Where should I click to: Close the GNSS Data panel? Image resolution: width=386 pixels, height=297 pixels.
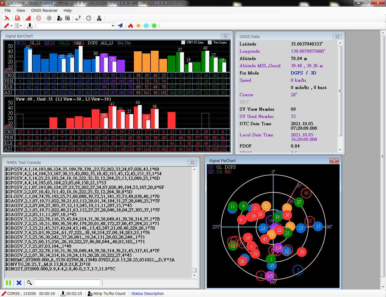(337, 37)
